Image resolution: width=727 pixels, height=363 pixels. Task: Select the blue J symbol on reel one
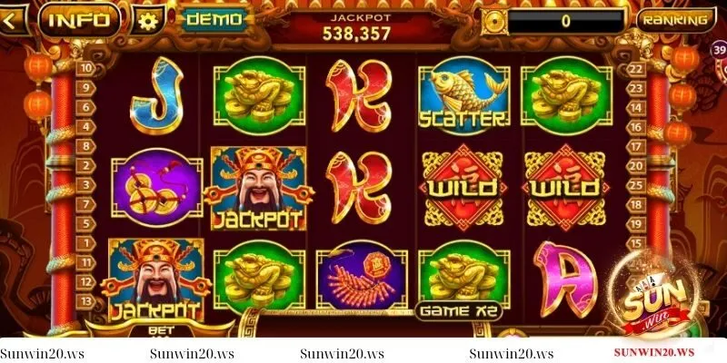click(157, 95)
